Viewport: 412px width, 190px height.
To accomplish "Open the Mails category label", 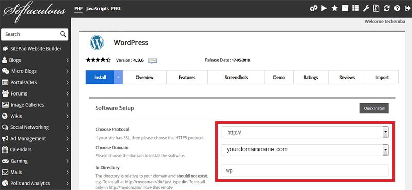I will [16, 172].
